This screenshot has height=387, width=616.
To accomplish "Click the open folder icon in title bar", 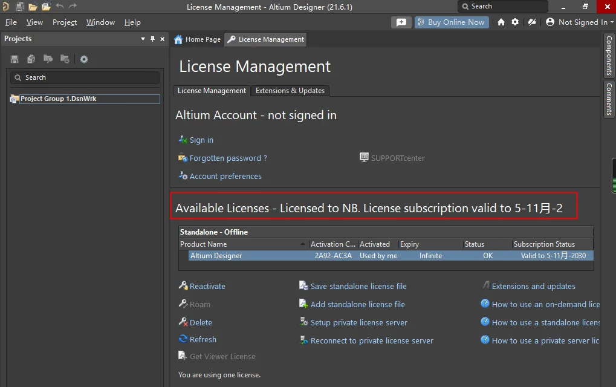I will 33,7.
